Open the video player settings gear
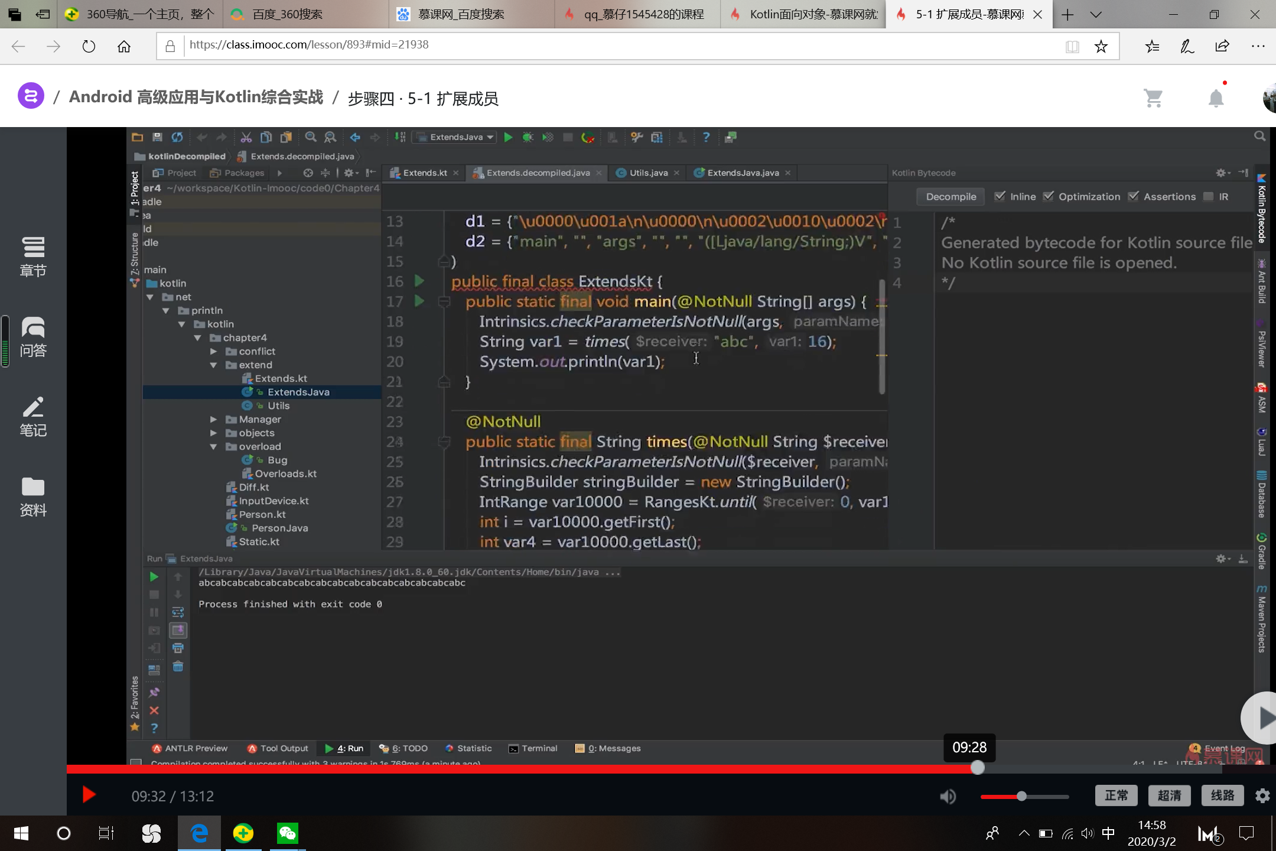This screenshot has width=1276, height=851. pyautogui.click(x=1262, y=796)
